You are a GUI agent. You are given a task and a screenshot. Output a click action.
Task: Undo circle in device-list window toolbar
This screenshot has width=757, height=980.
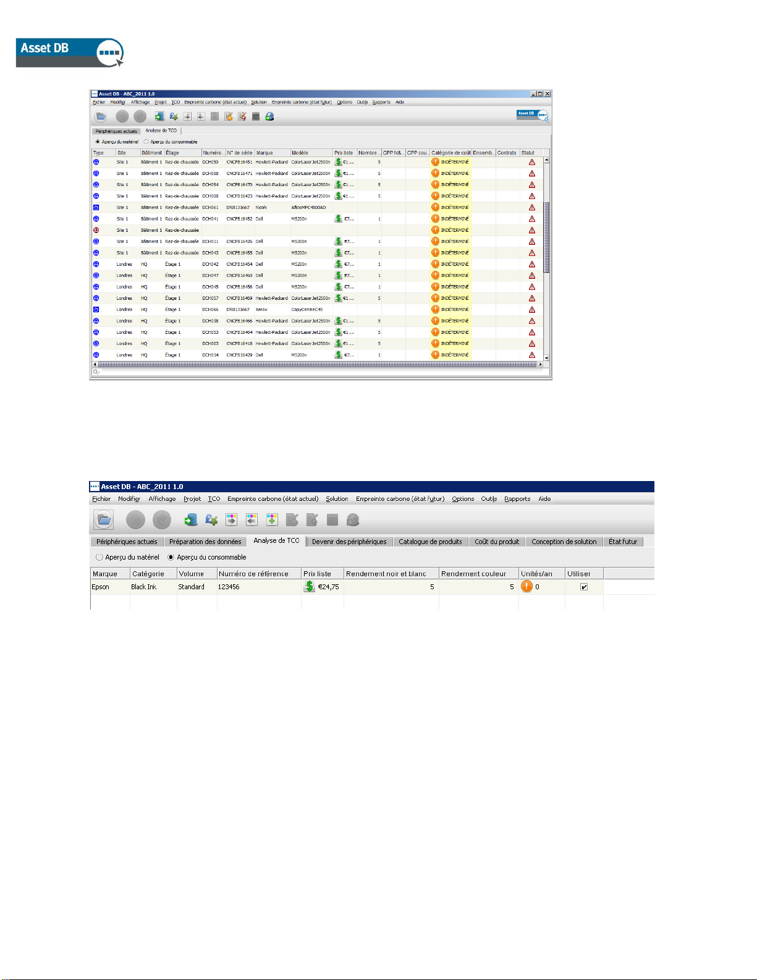click(x=122, y=116)
